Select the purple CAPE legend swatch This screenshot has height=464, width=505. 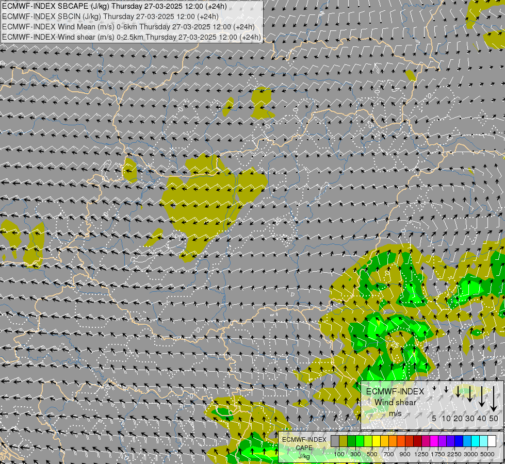click(443, 441)
